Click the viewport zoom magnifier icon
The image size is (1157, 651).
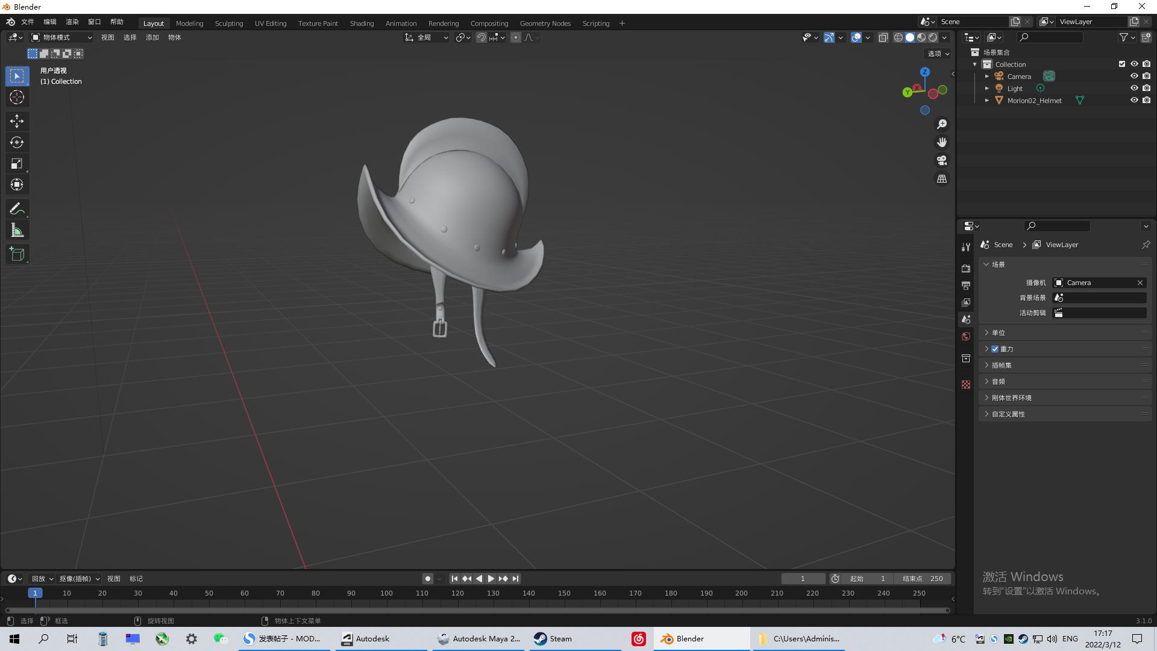pos(942,124)
